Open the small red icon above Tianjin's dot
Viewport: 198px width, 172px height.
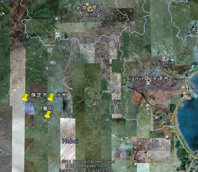pyautogui.click(x=147, y=78)
